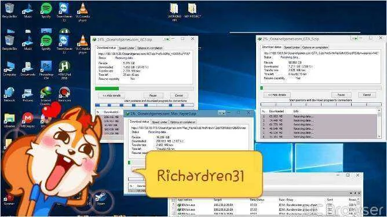The image size is (387, 217).
Task: Open Options on completion tab in Max_Payne3.zip window
Action: coord(182,122)
